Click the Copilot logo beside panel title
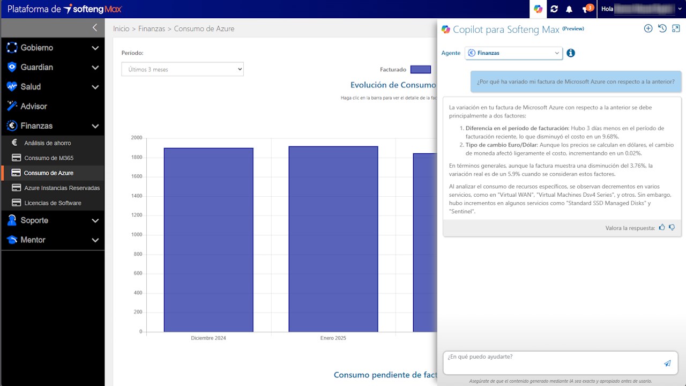 click(445, 29)
